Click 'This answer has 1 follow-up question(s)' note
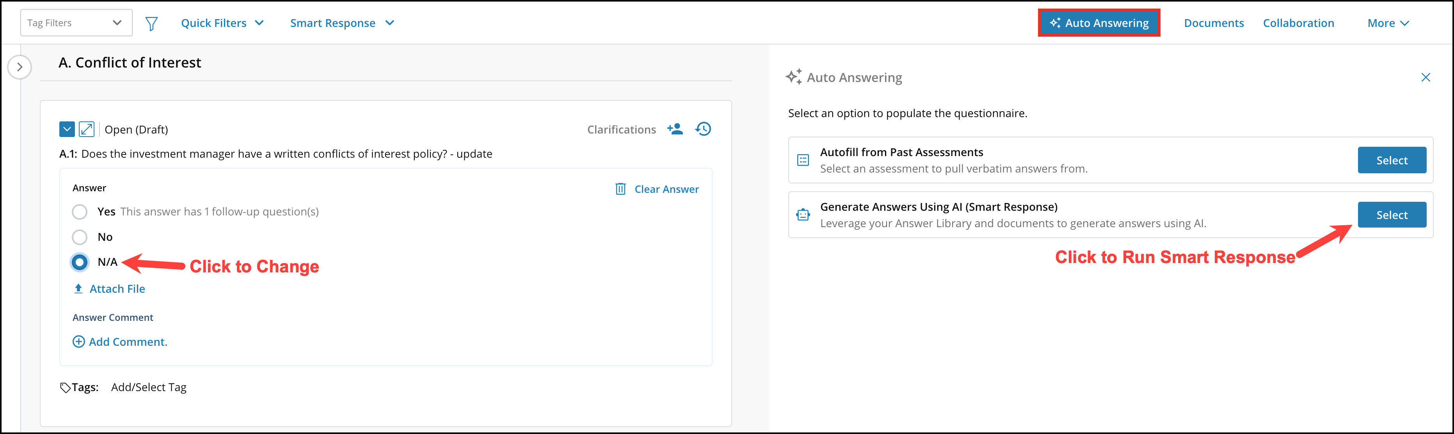Image resolution: width=1454 pixels, height=434 pixels. pos(220,212)
